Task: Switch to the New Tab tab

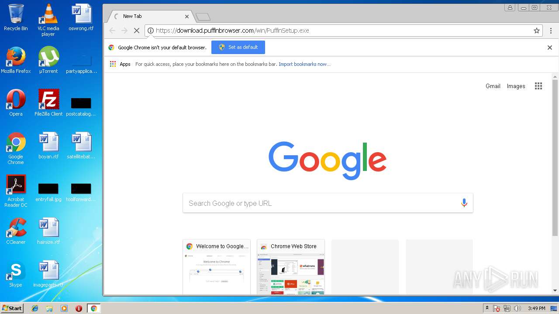Action: pyautogui.click(x=149, y=16)
